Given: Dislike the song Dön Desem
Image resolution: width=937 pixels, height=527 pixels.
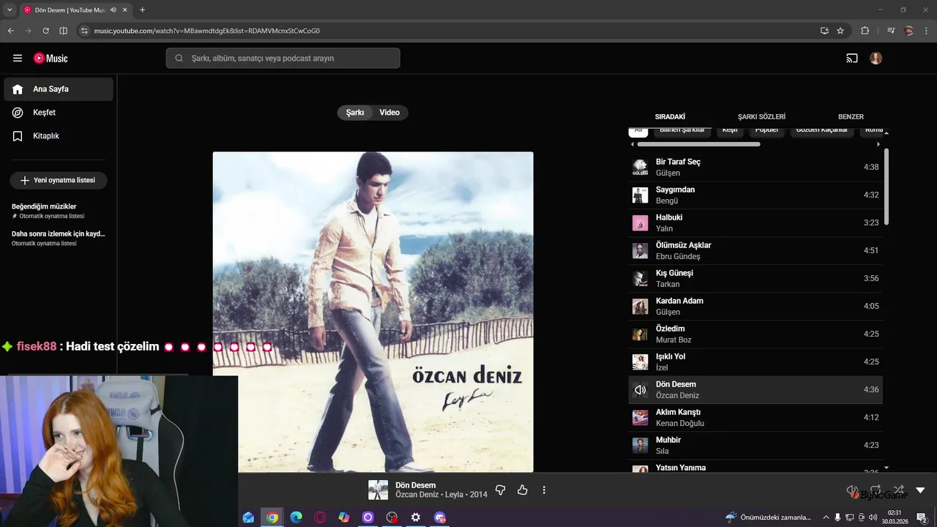Looking at the screenshot, I should click(x=501, y=490).
